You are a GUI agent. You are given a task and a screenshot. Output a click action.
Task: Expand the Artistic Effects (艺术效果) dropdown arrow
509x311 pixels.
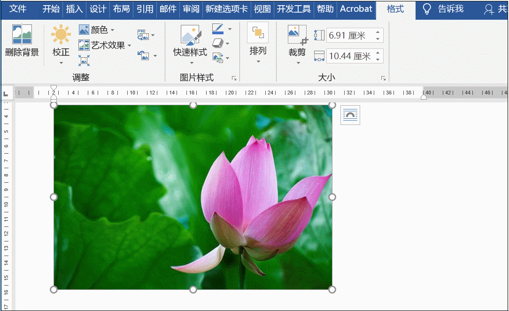point(129,46)
